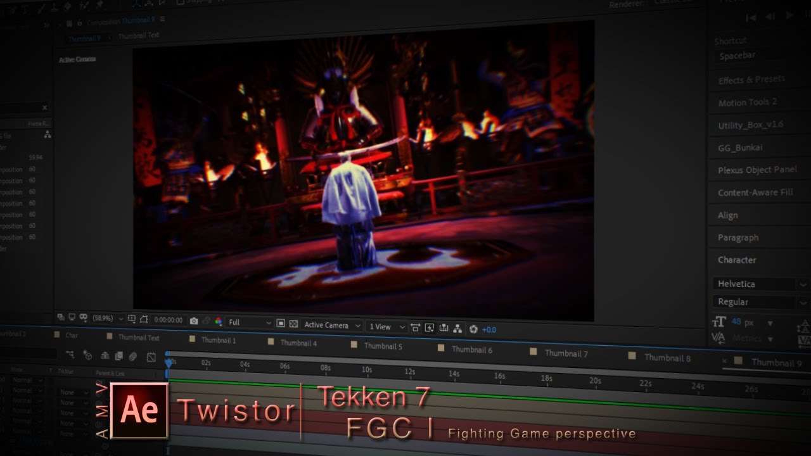Close the Thumbnail 9 timeline tab
The width and height of the screenshot is (811, 456).
click(x=725, y=360)
